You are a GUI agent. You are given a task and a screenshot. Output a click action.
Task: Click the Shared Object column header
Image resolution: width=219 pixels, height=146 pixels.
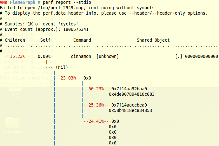(x=153, y=40)
